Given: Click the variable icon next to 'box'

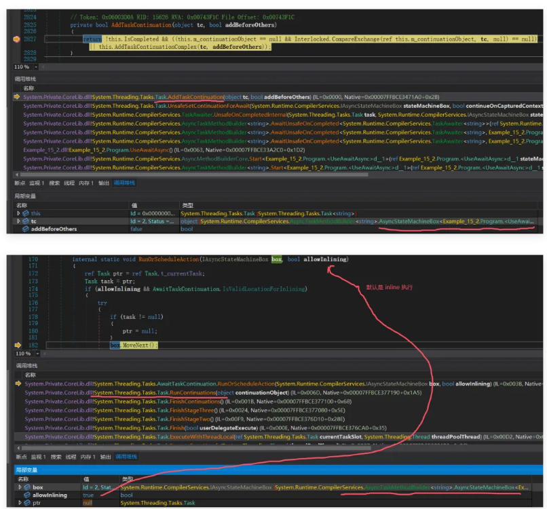Looking at the screenshot, I should [27, 487].
